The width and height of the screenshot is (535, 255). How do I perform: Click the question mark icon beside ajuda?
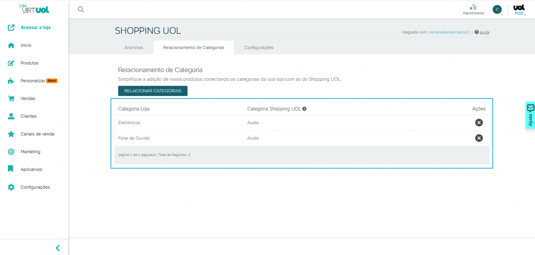(476, 32)
